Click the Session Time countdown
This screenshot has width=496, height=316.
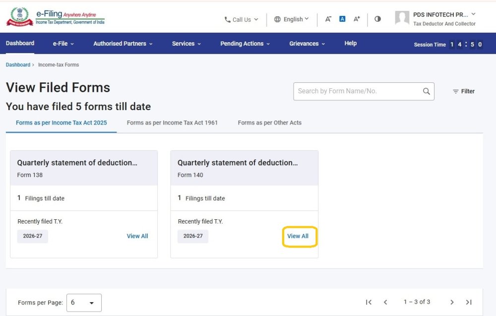[x=448, y=45]
